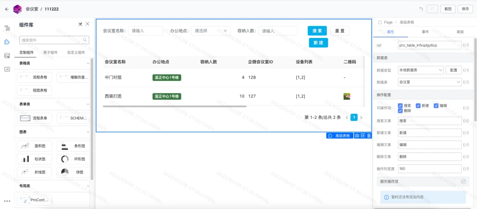
Task: Click the back arrow icon
Action: [x=7, y=9]
